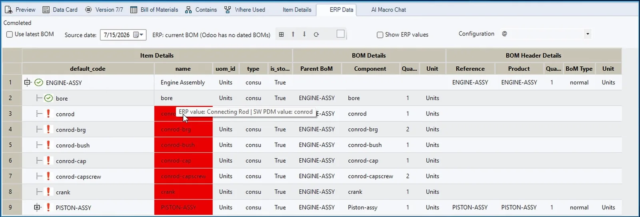Click the red warning icon beside conrod-capscrew
Image resolution: width=640 pixels, height=217 pixels.
point(48,176)
